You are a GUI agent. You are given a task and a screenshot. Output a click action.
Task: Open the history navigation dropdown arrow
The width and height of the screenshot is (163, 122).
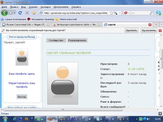tap(14, 13)
